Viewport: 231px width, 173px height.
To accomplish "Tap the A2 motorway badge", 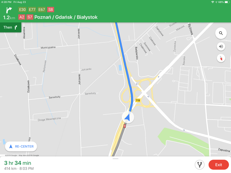I will click(22, 17).
